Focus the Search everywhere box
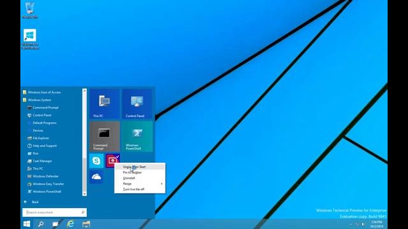 click(54, 212)
